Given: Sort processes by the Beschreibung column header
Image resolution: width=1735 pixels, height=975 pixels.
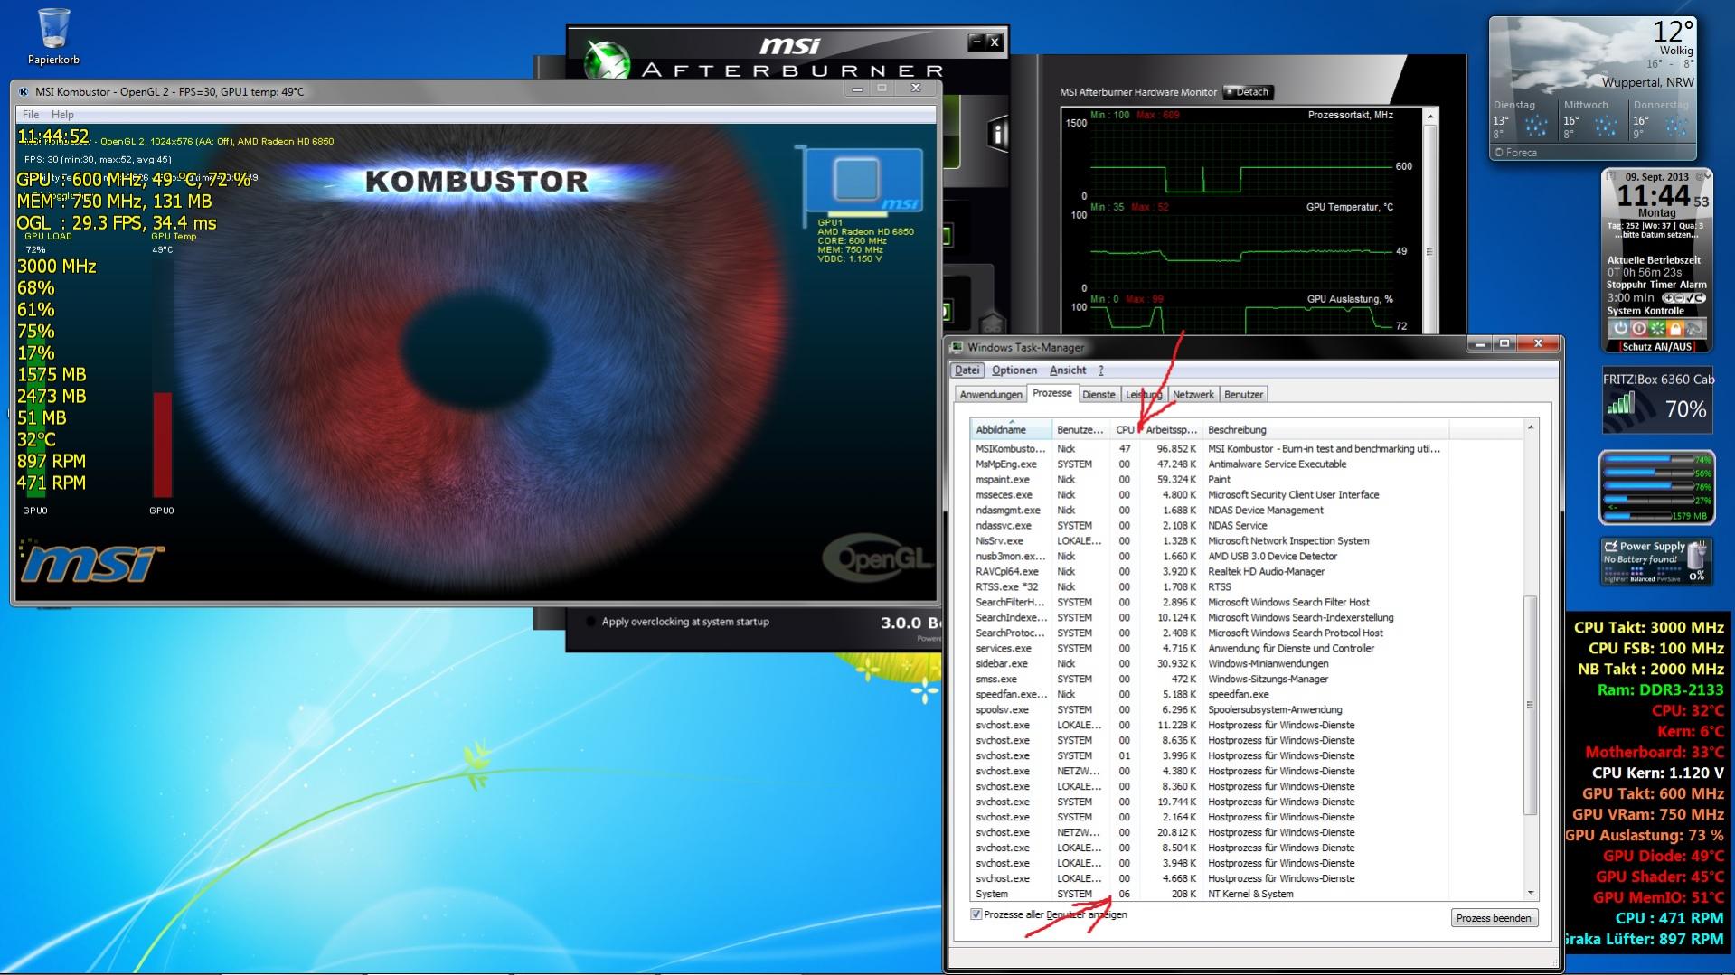Looking at the screenshot, I should [1325, 429].
